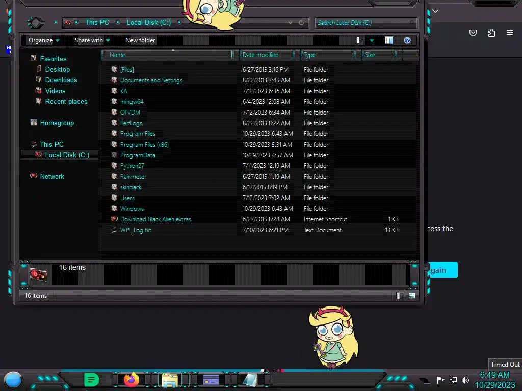Screen dimensions: 522x391
Task: Open the Help question mark icon
Action: coord(407,40)
